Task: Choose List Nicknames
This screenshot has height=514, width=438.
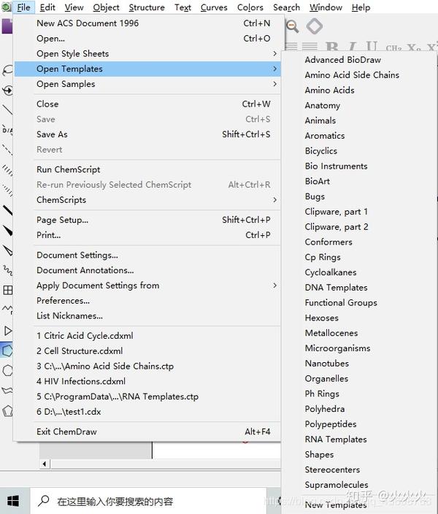Action: (147, 315)
